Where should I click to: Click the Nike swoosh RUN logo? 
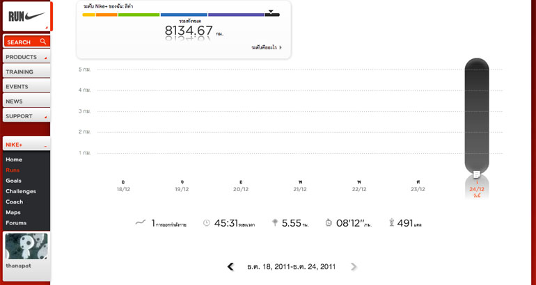26,16
